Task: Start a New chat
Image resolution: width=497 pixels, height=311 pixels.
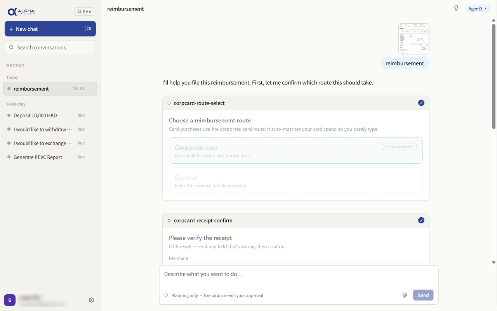Action: 50,29
